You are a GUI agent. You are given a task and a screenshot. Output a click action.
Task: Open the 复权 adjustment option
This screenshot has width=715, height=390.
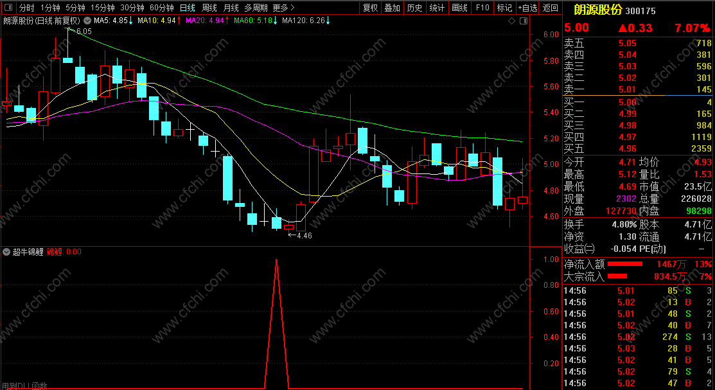[370, 8]
